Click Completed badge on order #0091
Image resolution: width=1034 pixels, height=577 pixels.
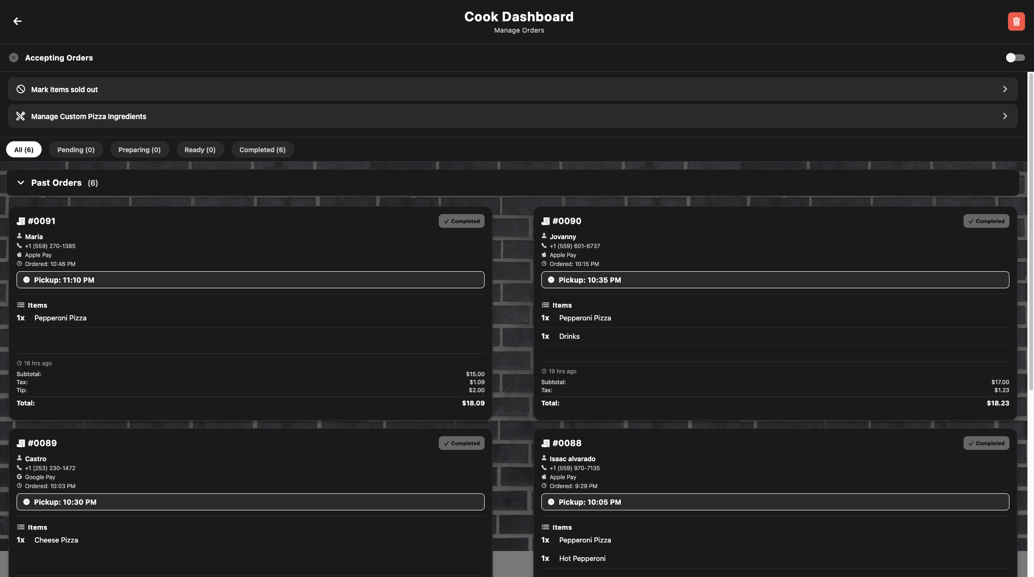coord(461,221)
